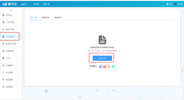Image resolution: width=184 pixels, height=100 pixels.
Task: Collapse the sidebar with the fold icon
Action: coord(11,10)
